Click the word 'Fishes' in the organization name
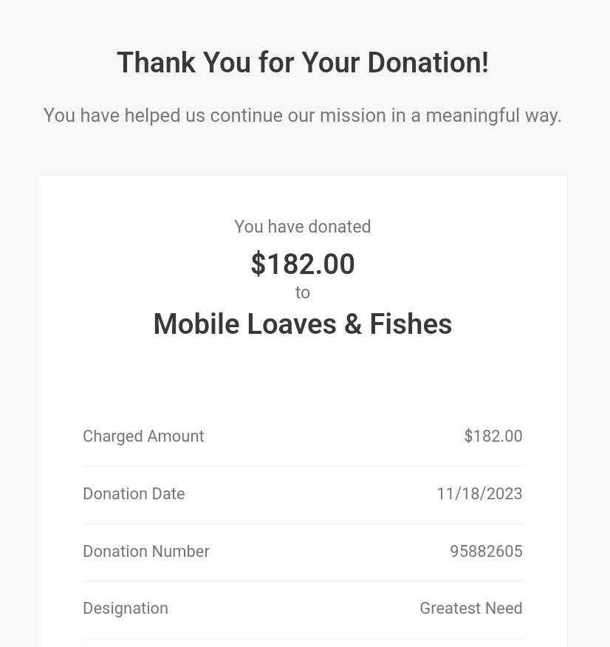 (411, 324)
